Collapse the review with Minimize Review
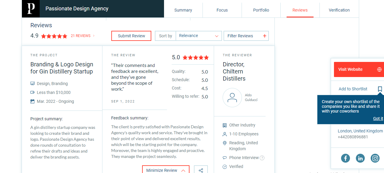 tap(166, 170)
